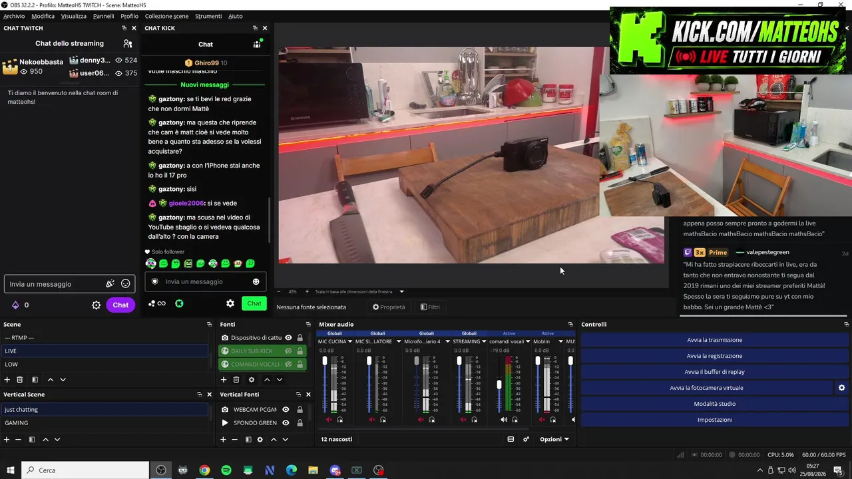Delete the selected scene with the trash icon

(20, 379)
